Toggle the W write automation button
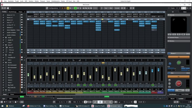The width and height of the screenshot is (192, 108). (x=78, y=8)
